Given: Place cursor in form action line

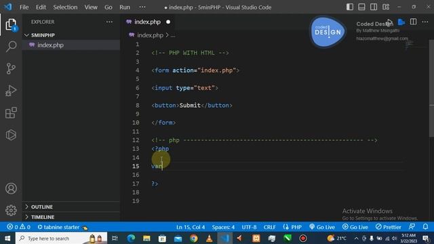Looking at the screenshot, I should (195, 70).
